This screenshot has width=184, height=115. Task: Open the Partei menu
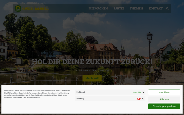click(x=119, y=9)
